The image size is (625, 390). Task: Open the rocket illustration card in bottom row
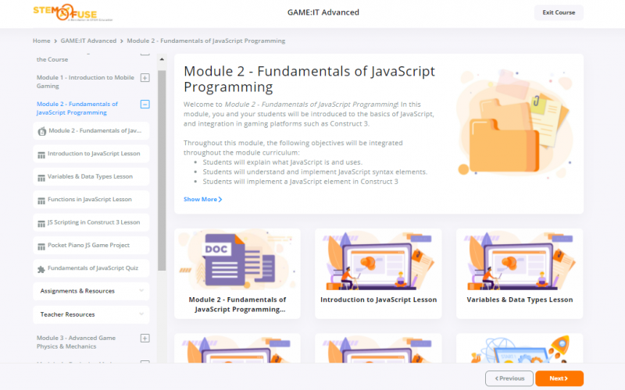[x=520, y=349]
